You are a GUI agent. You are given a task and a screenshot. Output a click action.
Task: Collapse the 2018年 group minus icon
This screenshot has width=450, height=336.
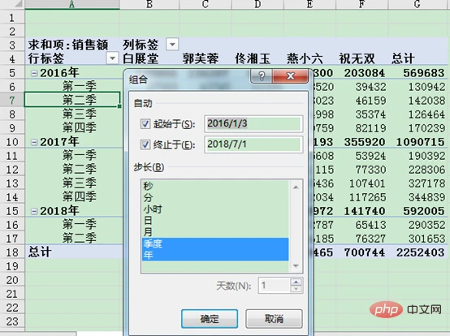34,211
